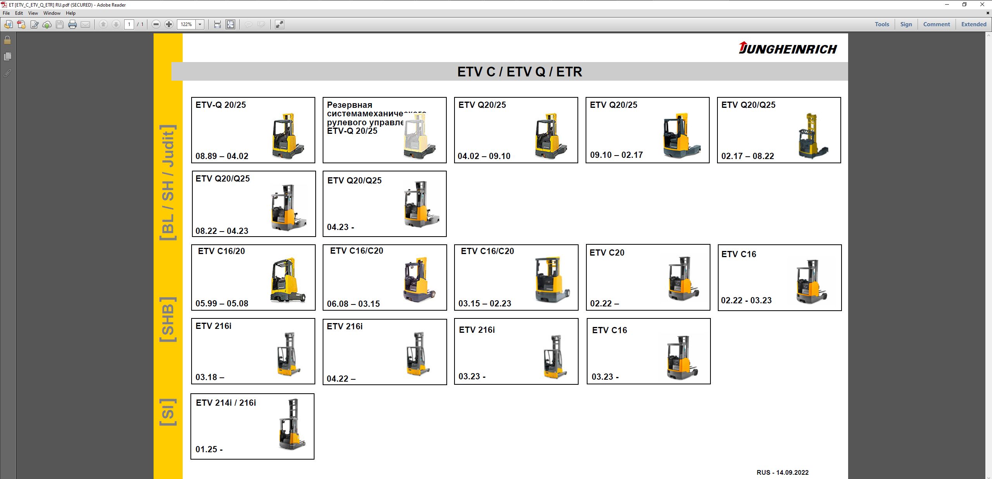
Task: Expand the Tools pane
Action: [881, 24]
